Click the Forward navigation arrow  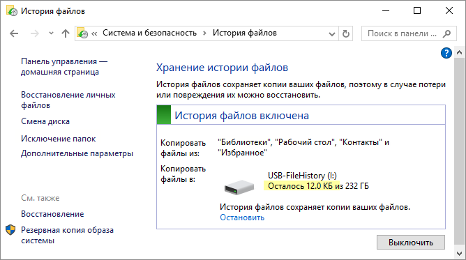coord(35,33)
